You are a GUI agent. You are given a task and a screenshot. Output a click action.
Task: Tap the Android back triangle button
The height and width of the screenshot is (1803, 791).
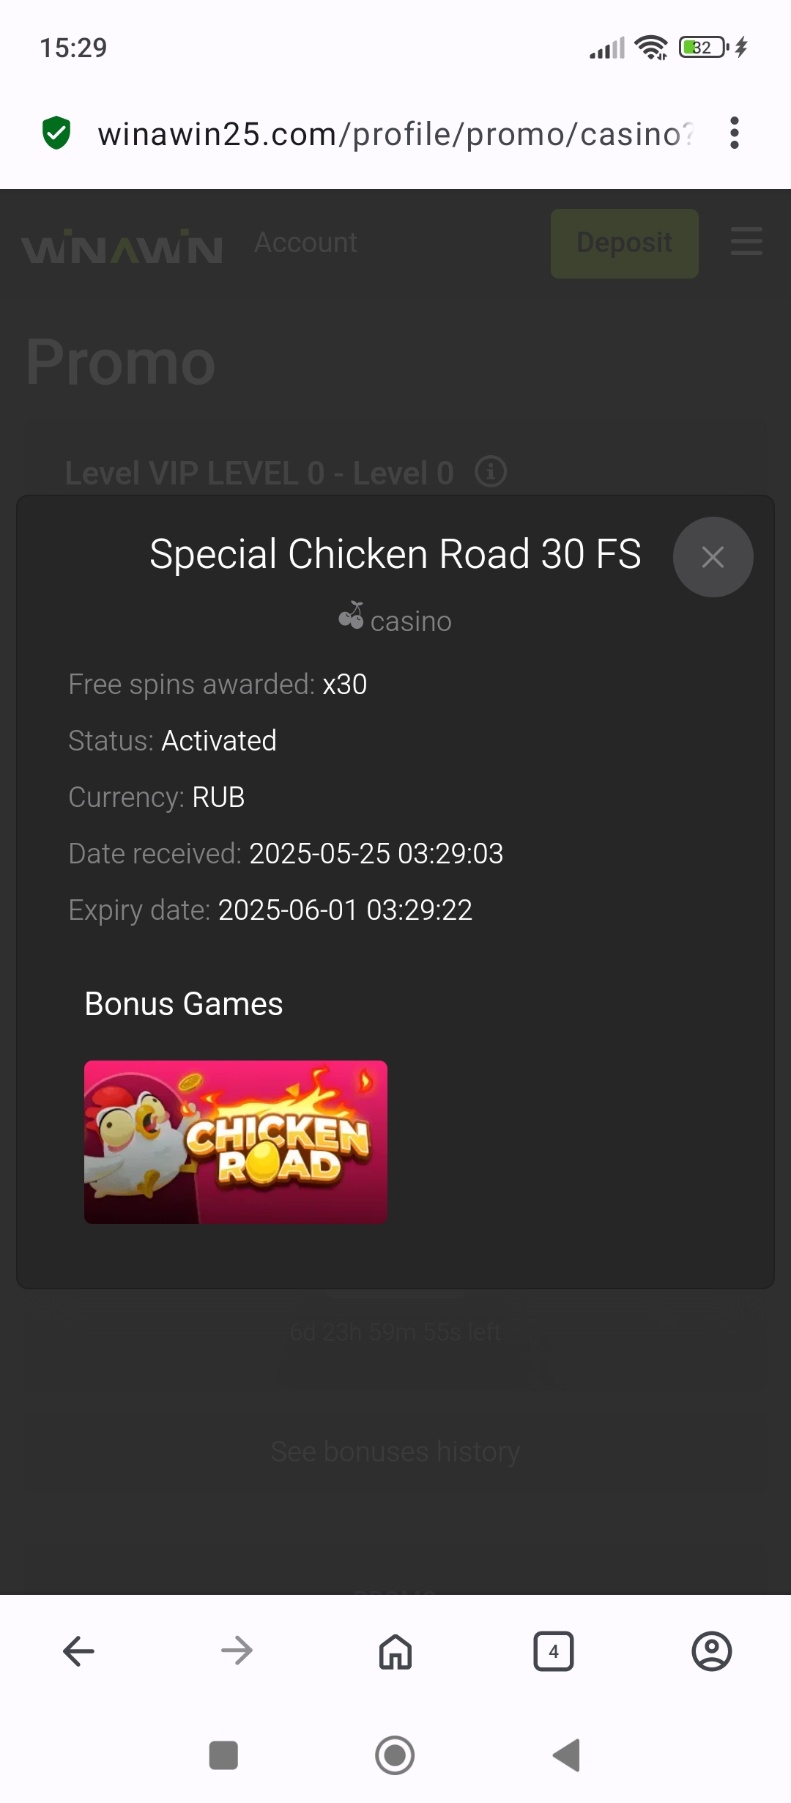567,1755
